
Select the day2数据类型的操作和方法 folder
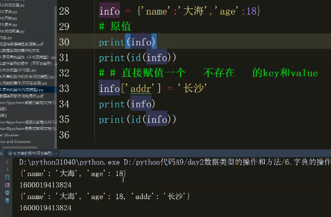20,50
